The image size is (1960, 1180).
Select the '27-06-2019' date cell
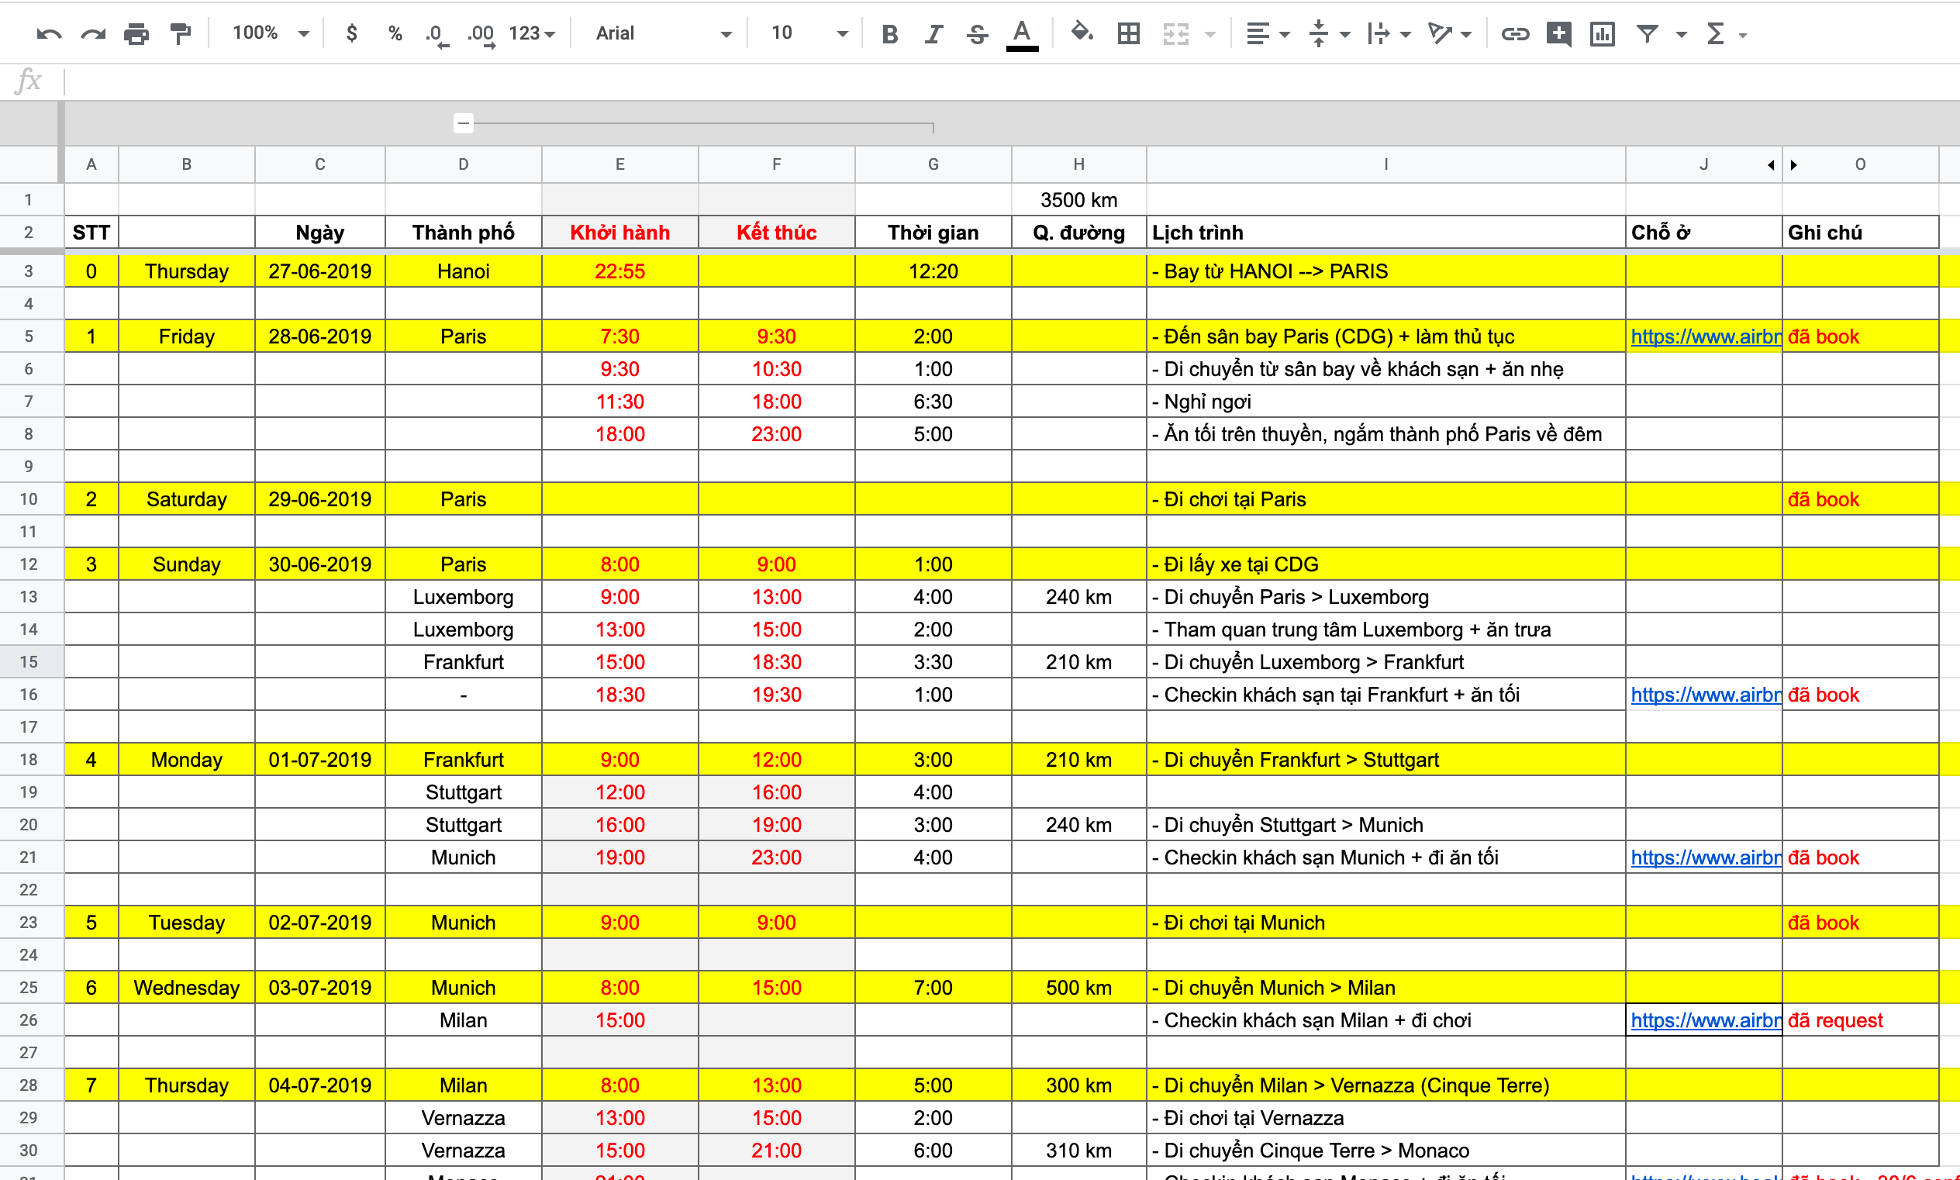point(319,271)
